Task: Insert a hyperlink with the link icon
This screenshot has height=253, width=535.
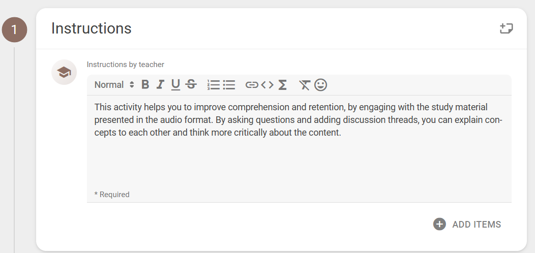Action: pyautogui.click(x=252, y=84)
